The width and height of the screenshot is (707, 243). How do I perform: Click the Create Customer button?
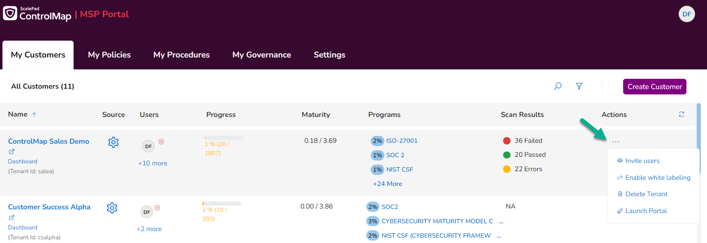pyautogui.click(x=654, y=87)
